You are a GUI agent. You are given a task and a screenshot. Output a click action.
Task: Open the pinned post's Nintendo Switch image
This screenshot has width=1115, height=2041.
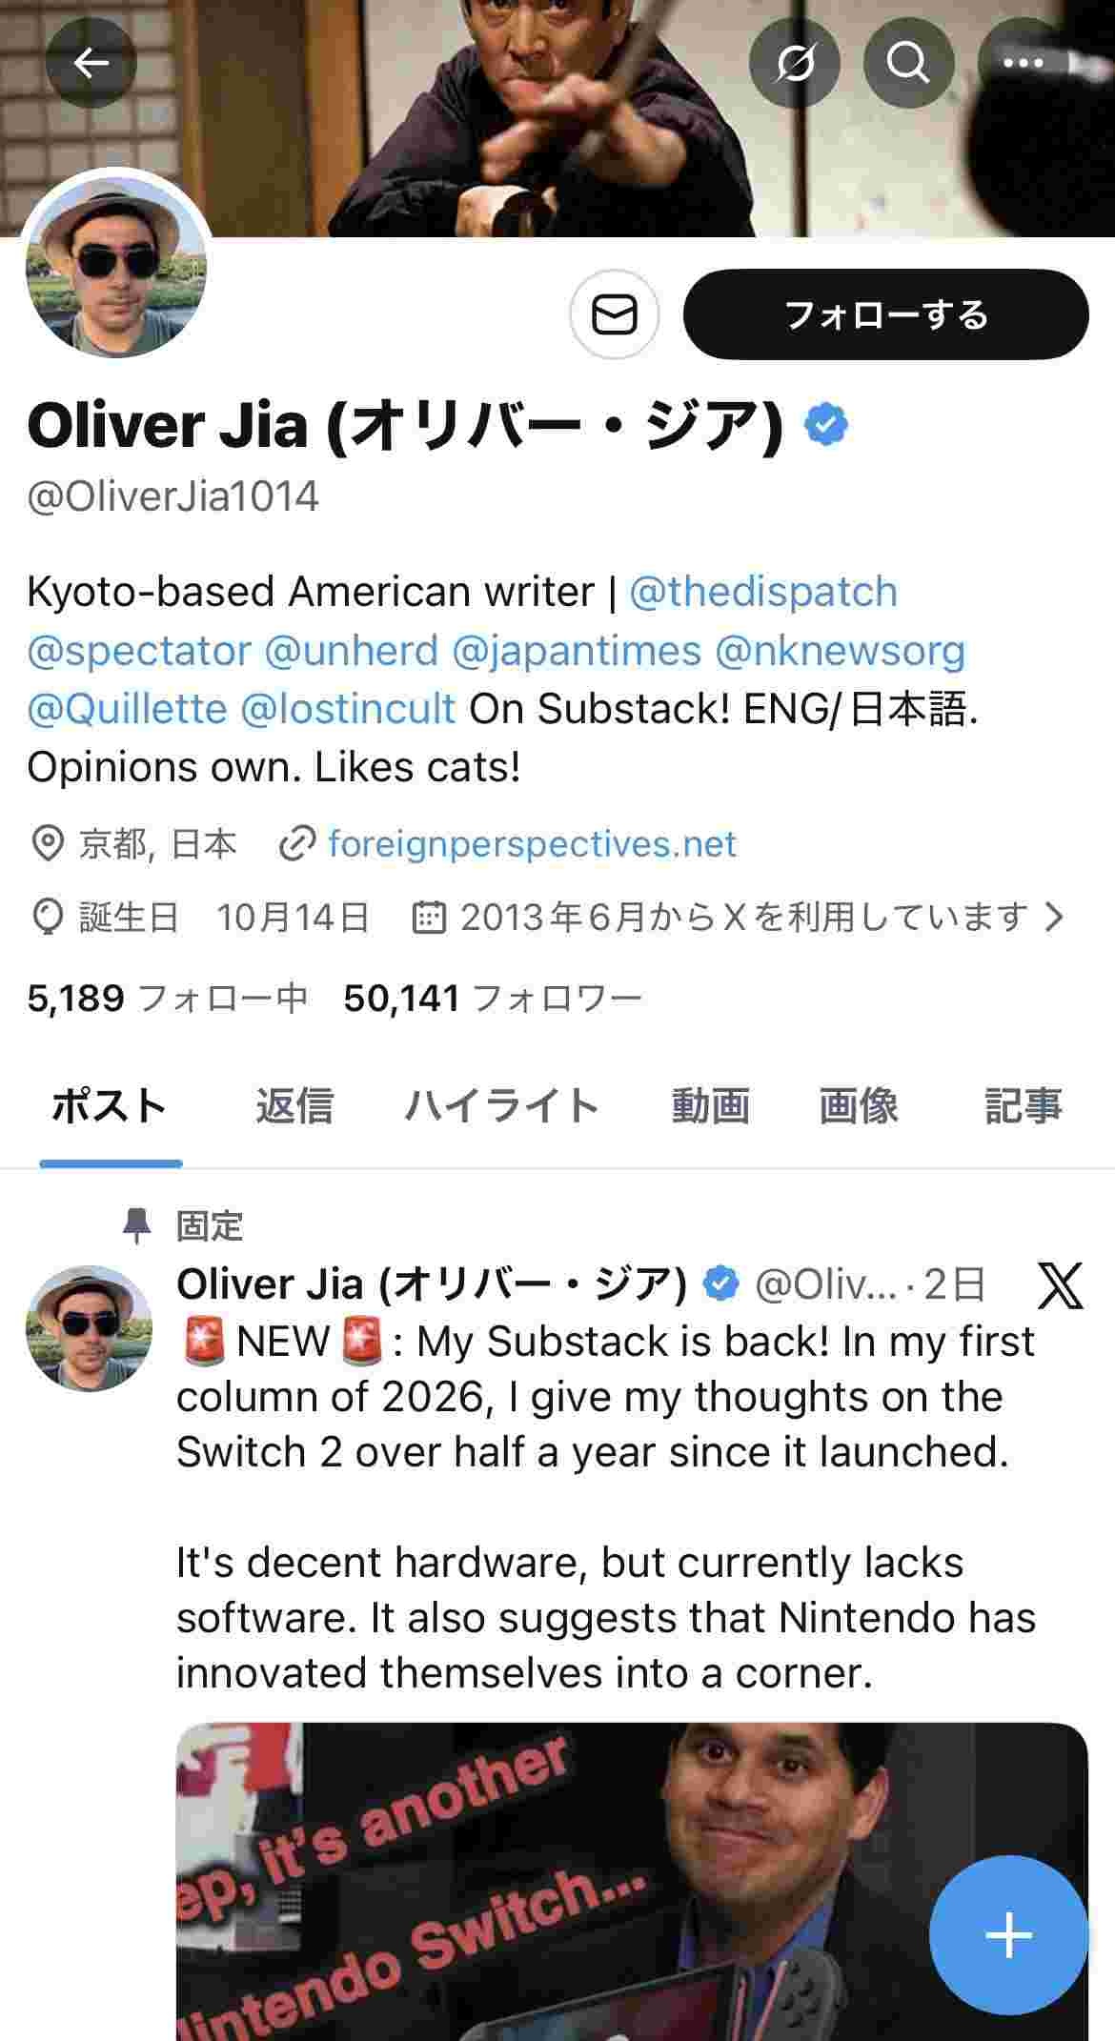tap(572, 1877)
